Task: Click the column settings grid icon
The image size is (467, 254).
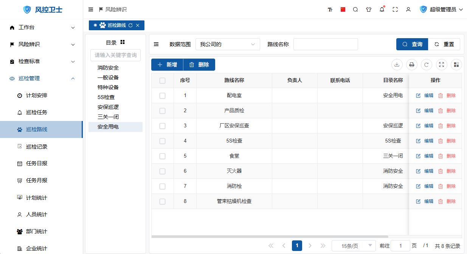Action: (x=456, y=65)
